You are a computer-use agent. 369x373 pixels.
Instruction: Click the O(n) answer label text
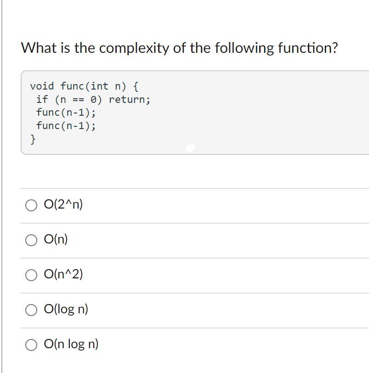pos(56,239)
